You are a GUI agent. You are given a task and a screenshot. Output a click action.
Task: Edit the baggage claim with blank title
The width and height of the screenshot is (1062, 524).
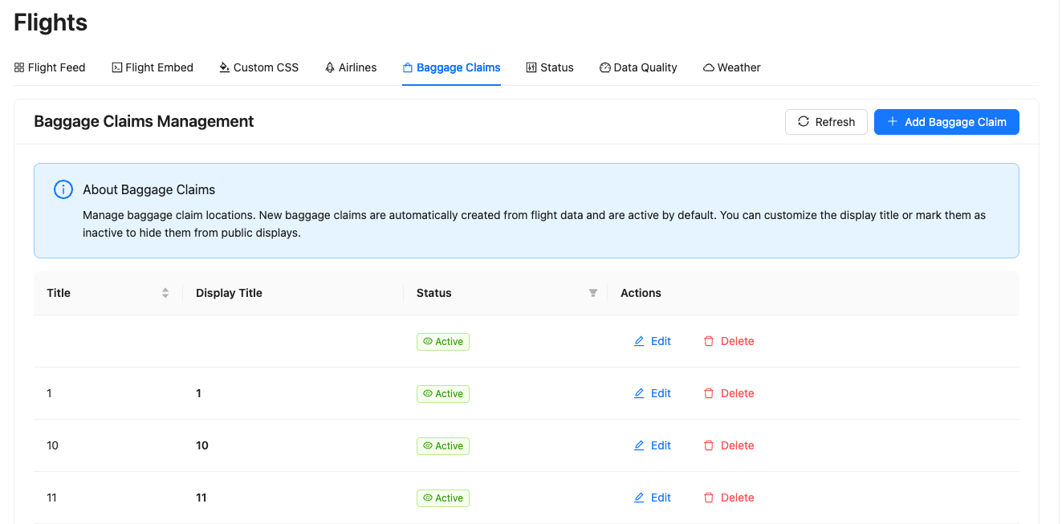pyautogui.click(x=653, y=341)
